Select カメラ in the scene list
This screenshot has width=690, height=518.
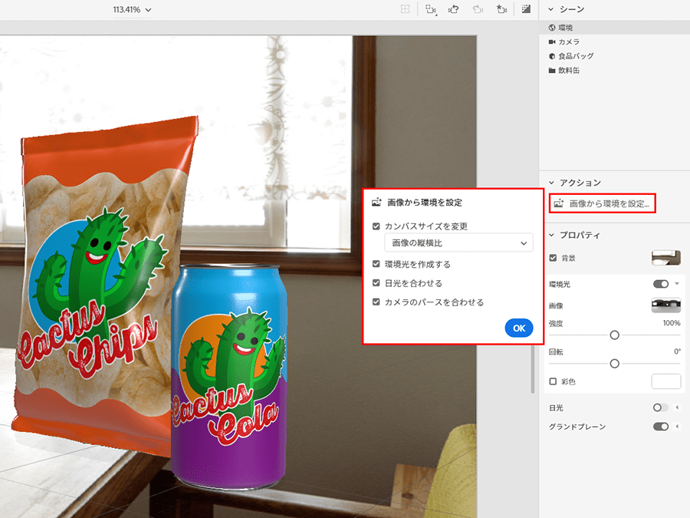pyautogui.click(x=614, y=42)
